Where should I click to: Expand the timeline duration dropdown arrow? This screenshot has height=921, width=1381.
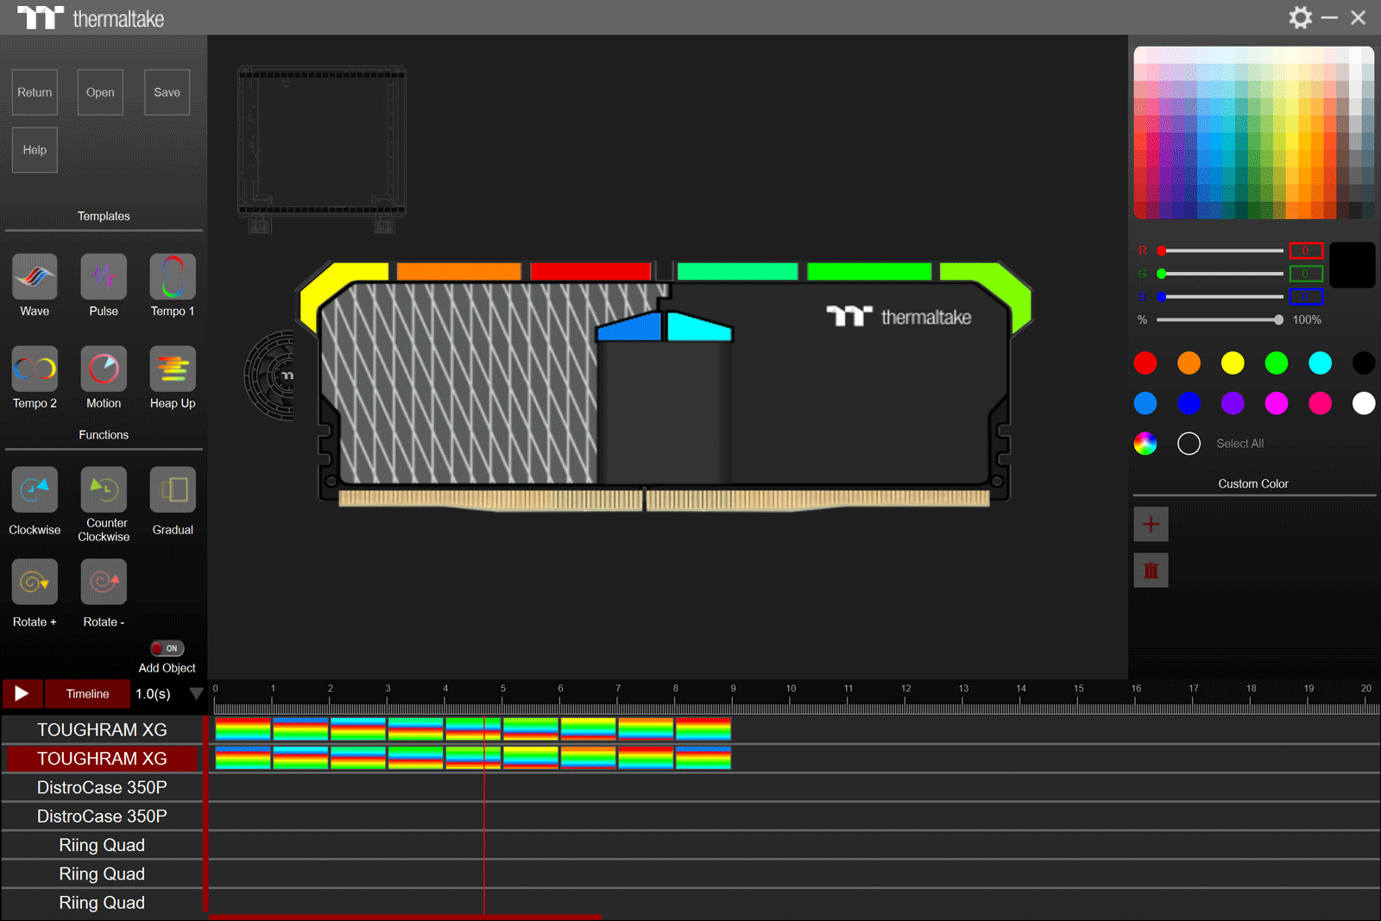pos(196,694)
